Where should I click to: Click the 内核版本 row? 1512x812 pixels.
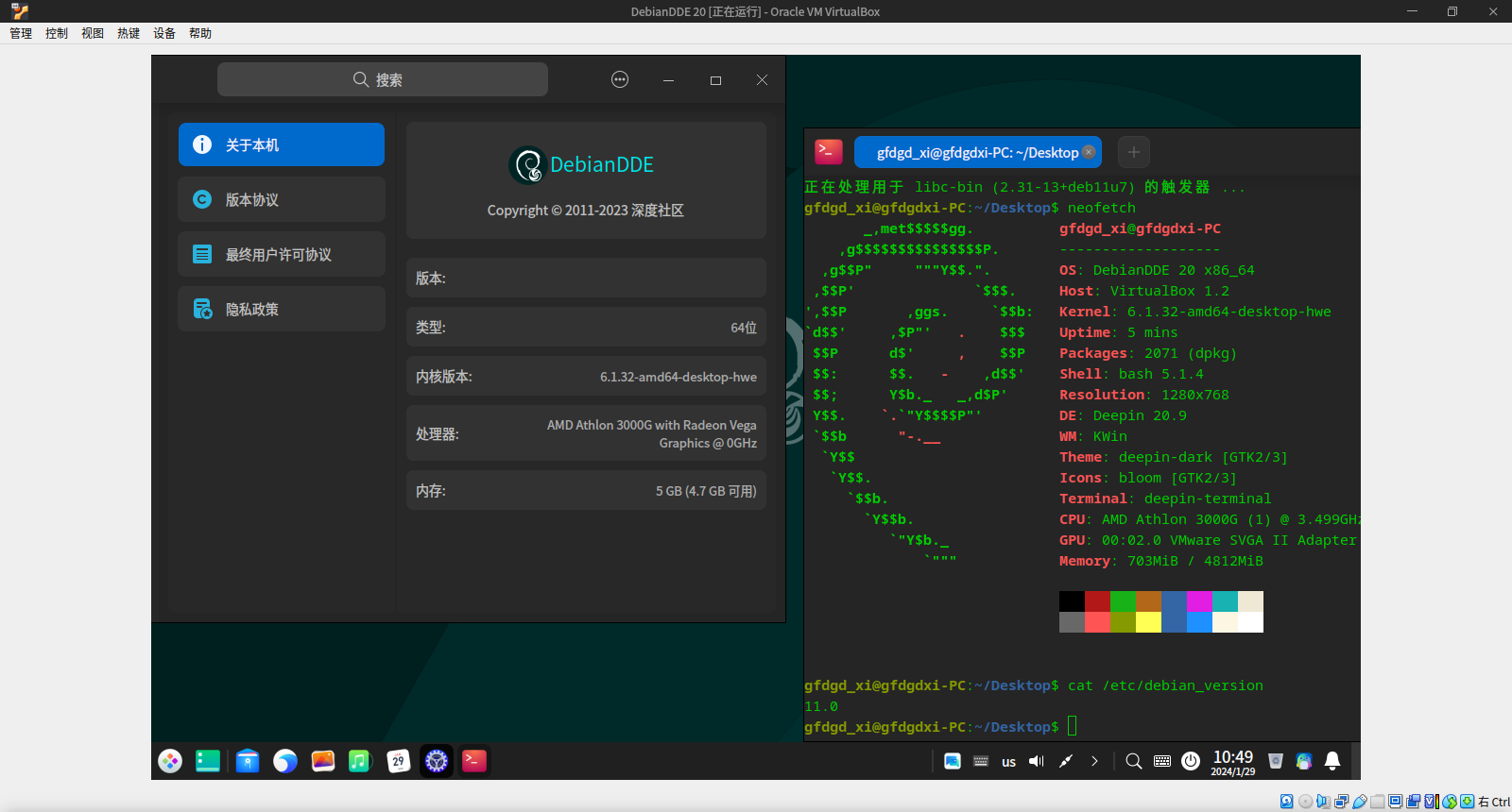point(586,376)
